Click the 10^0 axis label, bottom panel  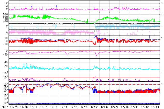[6, 103]
